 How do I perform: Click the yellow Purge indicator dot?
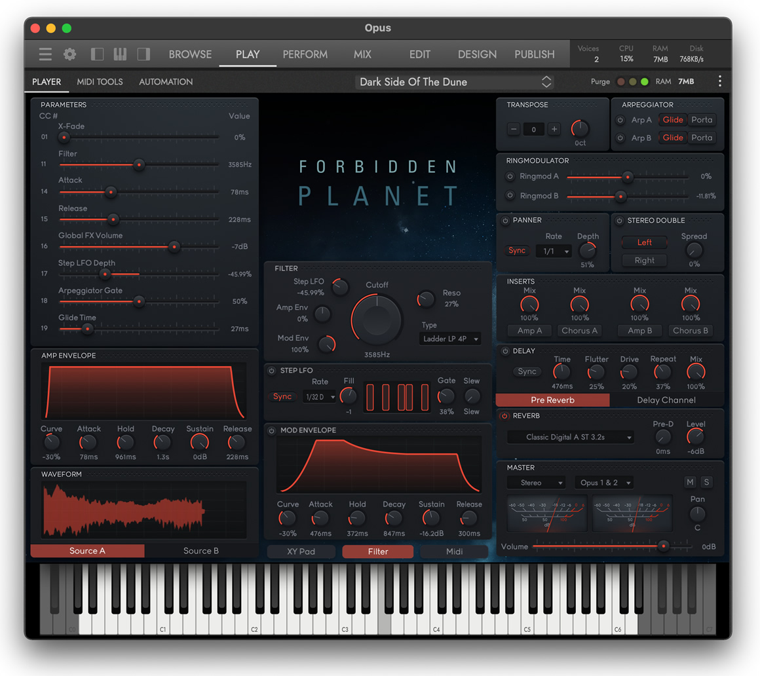coord(632,81)
